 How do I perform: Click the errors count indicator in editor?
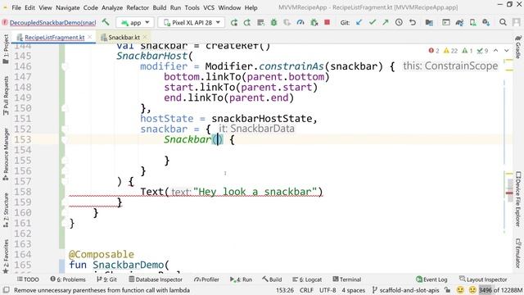click(434, 51)
